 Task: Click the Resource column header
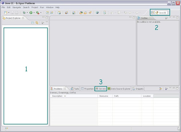tap(105, 96)
